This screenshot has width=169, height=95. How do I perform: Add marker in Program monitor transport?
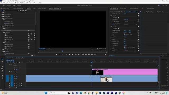[57, 55]
